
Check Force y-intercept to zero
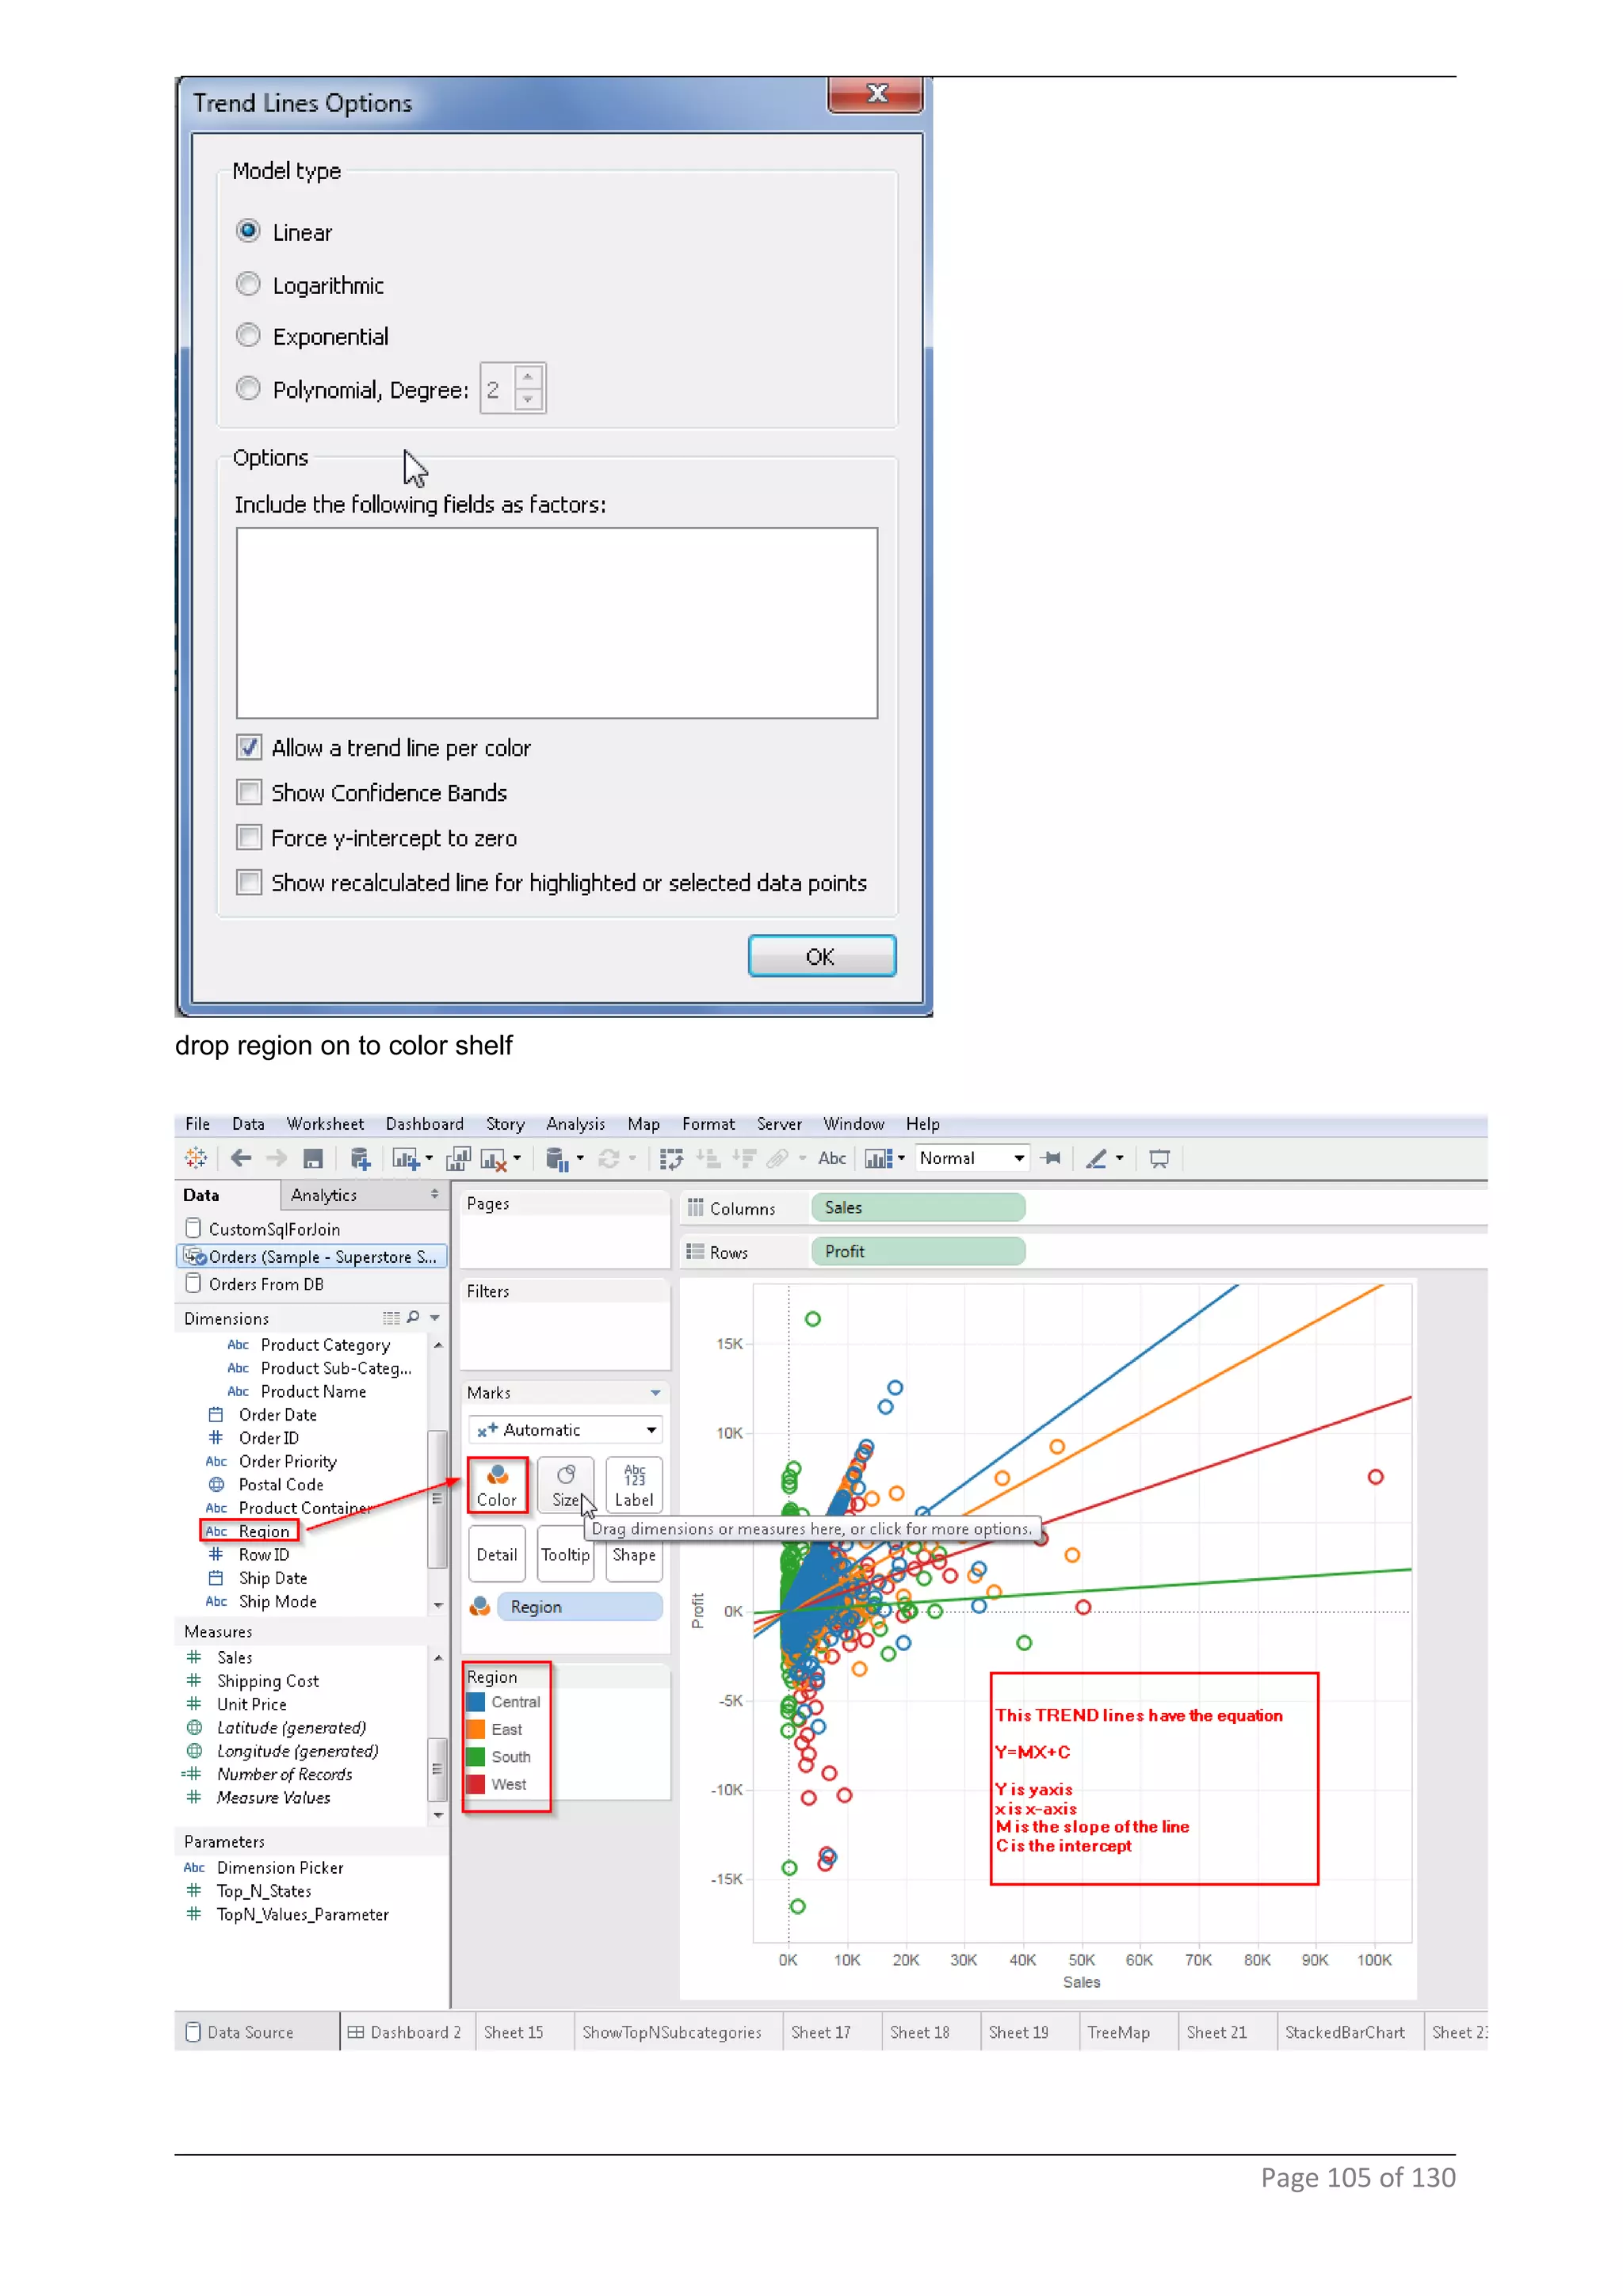[249, 837]
